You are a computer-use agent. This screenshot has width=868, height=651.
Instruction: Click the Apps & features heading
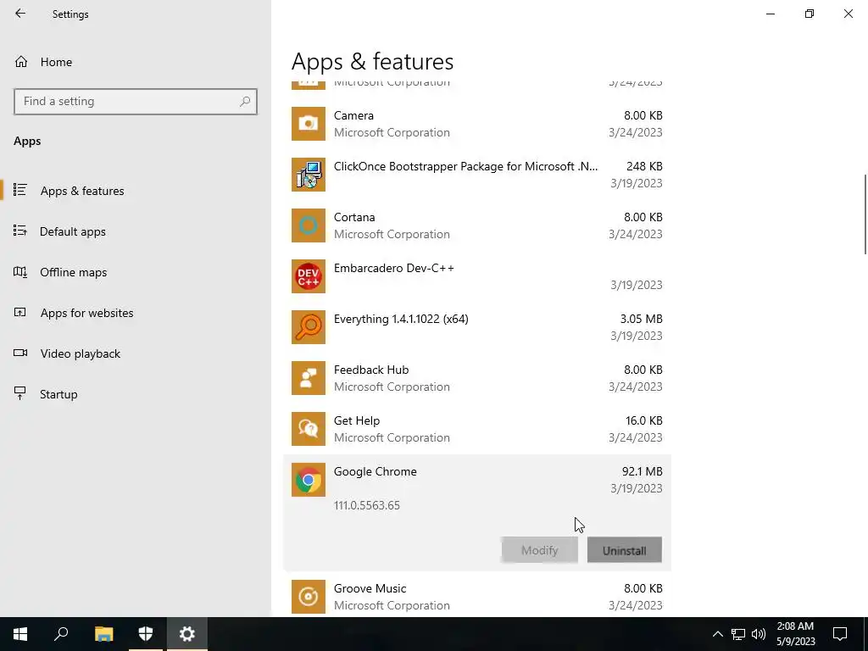373,61
